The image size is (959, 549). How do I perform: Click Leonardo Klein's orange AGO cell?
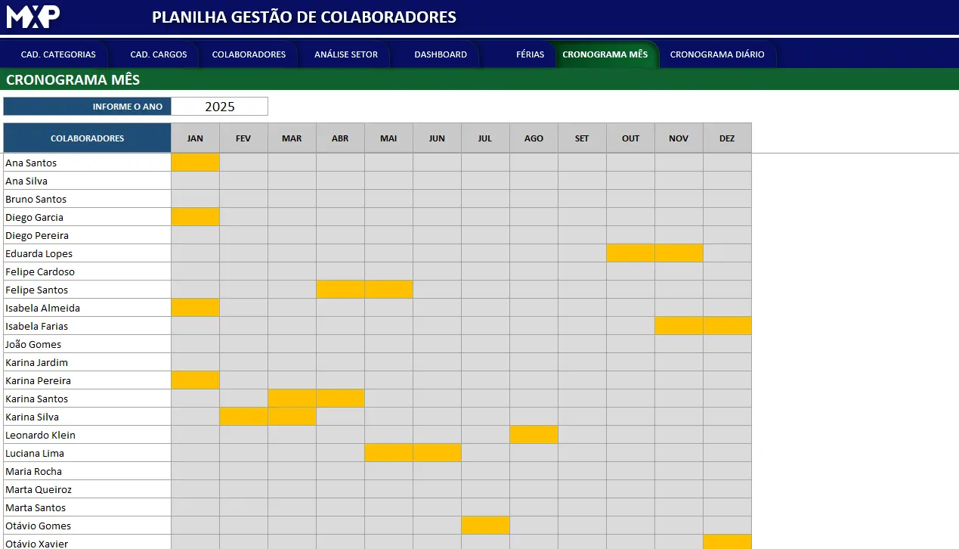click(534, 435)
